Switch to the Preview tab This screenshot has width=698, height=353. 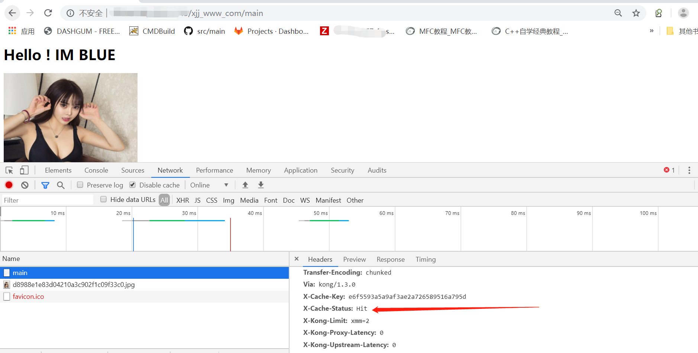[354, 259]
